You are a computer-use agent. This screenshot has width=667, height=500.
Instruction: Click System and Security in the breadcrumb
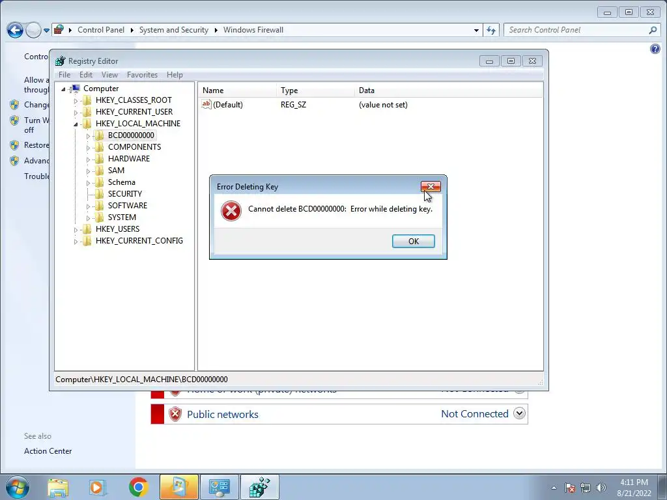click(173, 30)
